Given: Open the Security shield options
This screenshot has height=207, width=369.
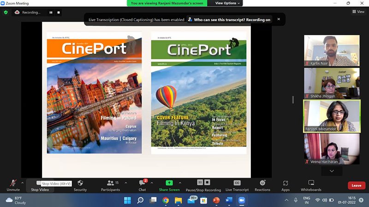Looking at the screenshot, I should coord(80,185).
